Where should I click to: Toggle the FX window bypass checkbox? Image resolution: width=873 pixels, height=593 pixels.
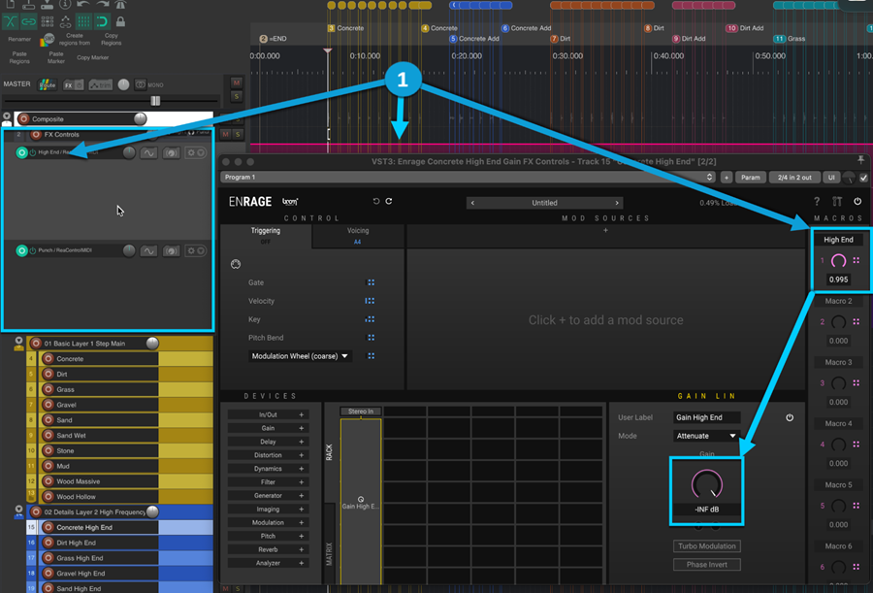[x=863, y=178]
